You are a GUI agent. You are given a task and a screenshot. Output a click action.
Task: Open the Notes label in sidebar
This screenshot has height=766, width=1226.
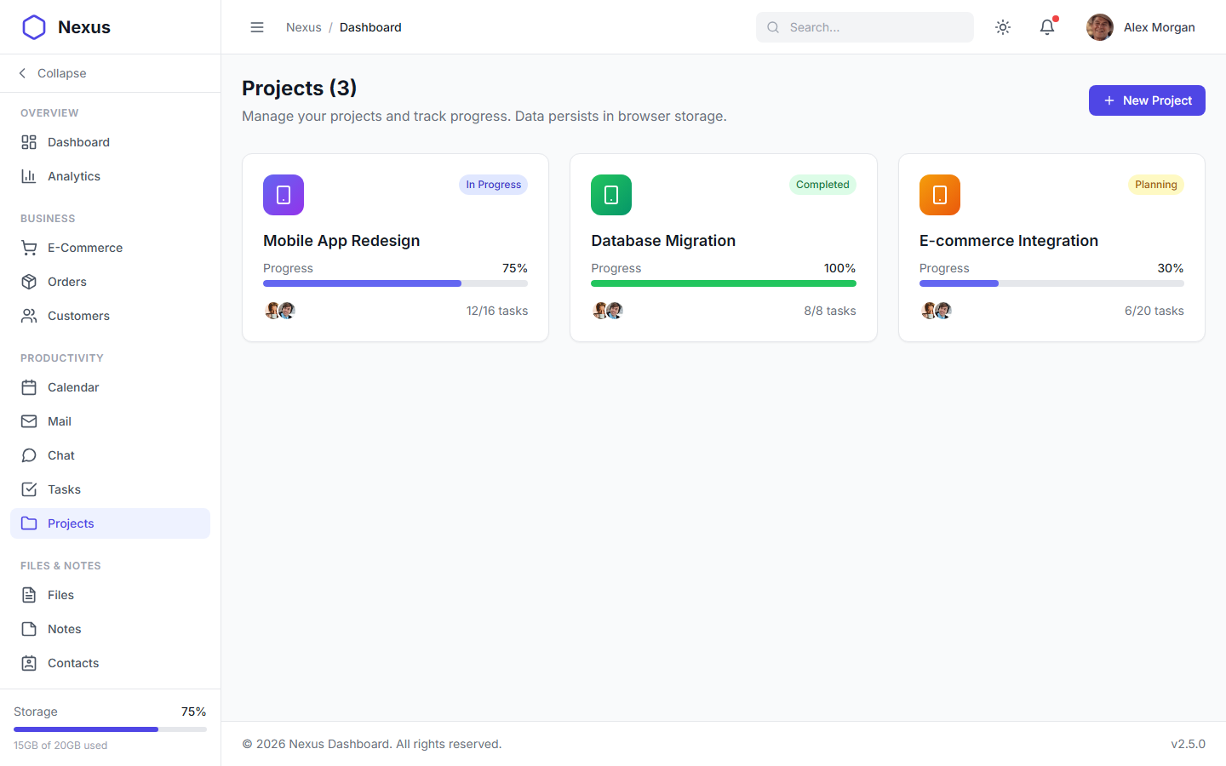pyautogui.click(x=65, y=629)
